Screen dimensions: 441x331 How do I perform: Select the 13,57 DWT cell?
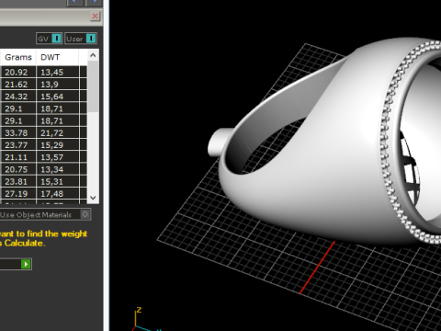[x=58, y=157]
